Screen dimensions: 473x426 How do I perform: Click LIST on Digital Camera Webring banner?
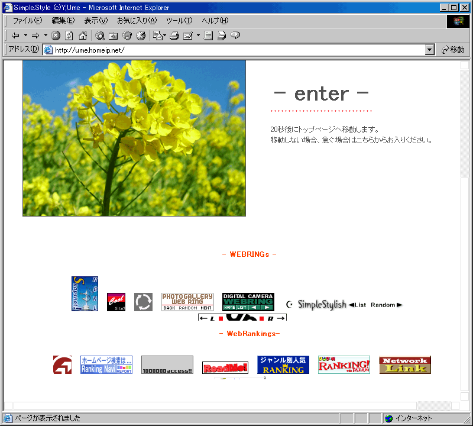(242, 307)
